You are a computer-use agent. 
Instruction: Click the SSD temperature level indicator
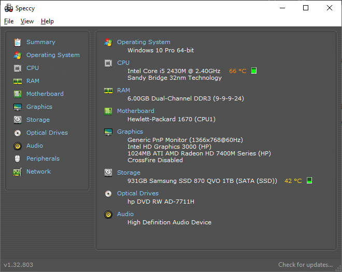pos(309,181)
